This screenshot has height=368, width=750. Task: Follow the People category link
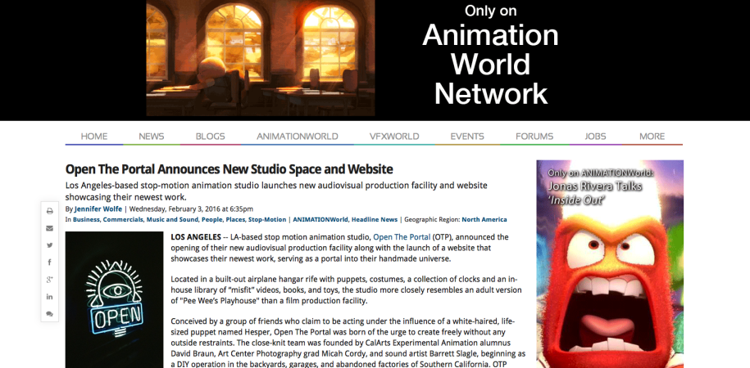(211, 219)
